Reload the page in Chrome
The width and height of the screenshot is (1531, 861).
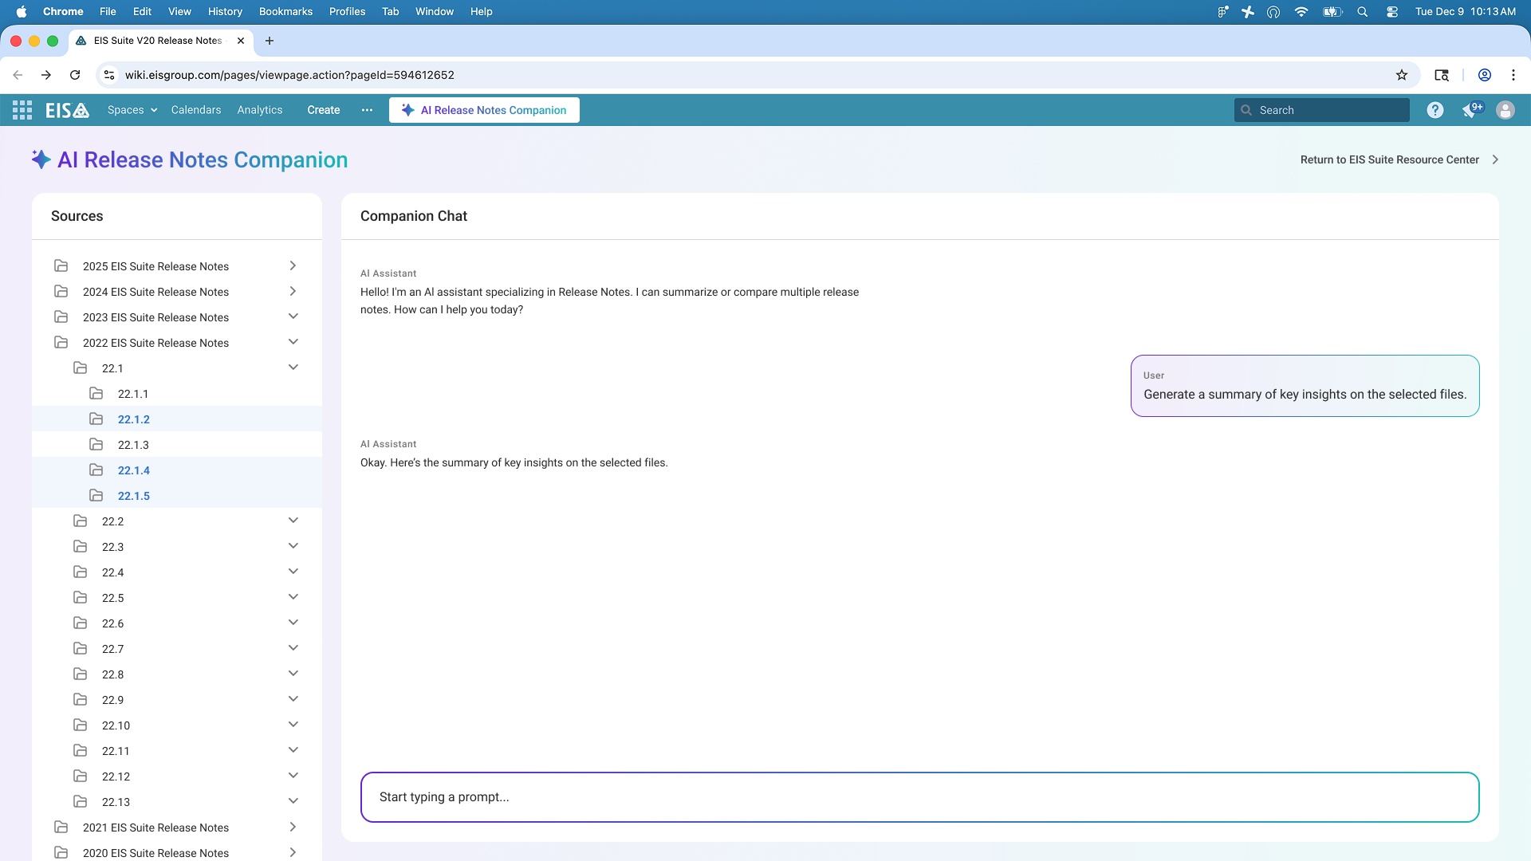[x=75, y=75]
